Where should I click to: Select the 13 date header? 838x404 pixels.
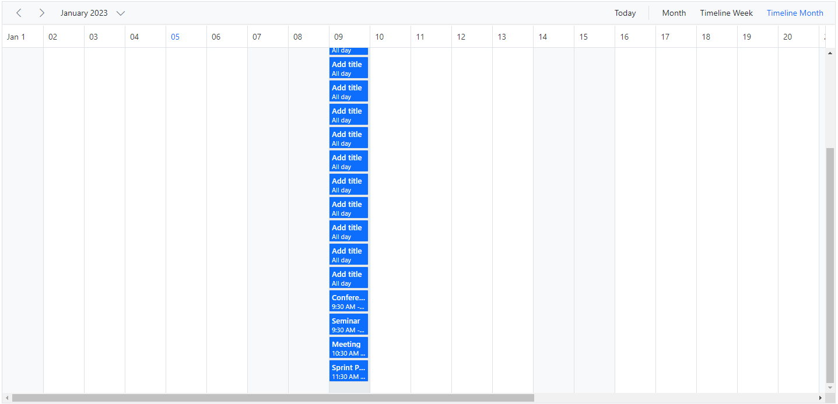pos(513,37)
